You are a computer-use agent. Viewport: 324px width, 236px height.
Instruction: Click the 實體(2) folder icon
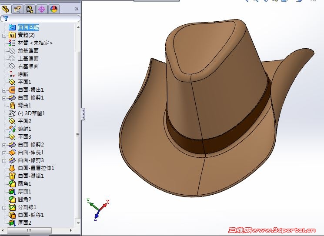click(x=12, y=35)
